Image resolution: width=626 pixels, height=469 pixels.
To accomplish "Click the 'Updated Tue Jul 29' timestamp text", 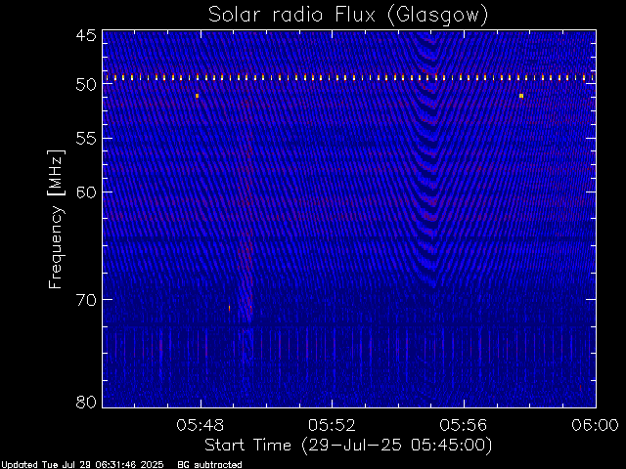I will pyautogui.click(x=82, y=465).
